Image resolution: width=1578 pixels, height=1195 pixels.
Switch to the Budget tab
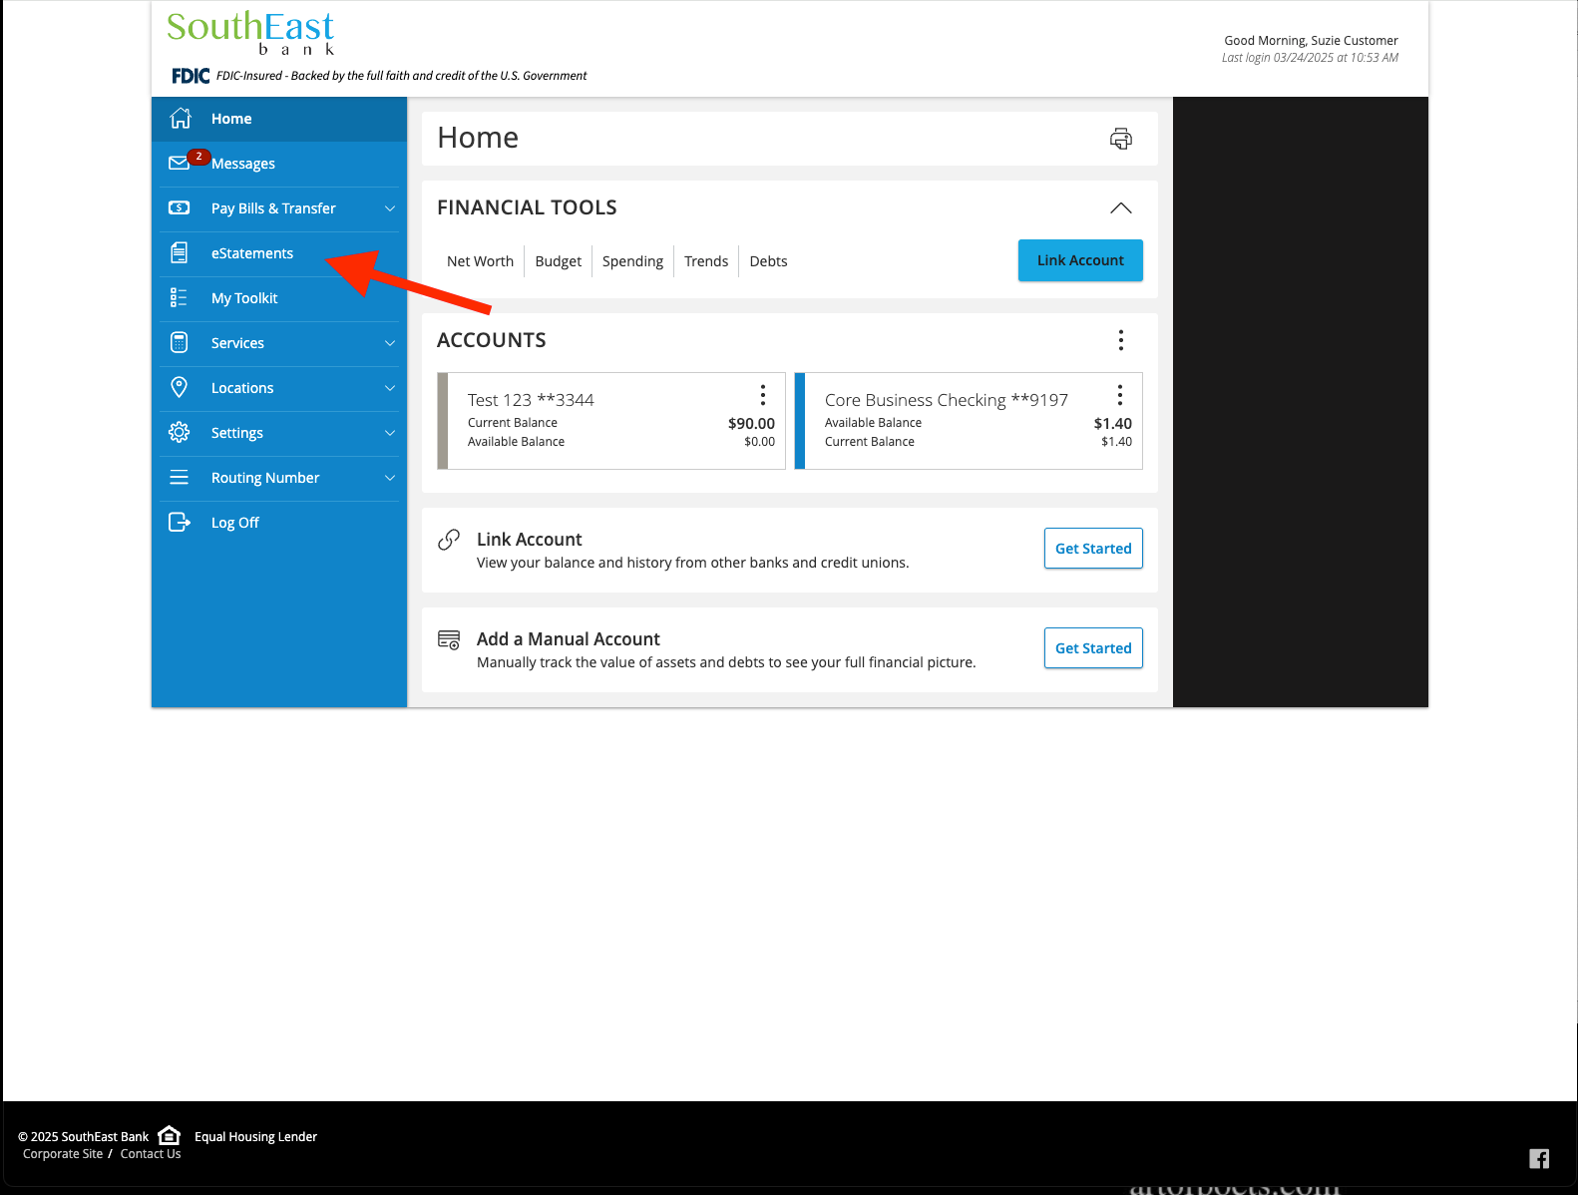(558, 261)
